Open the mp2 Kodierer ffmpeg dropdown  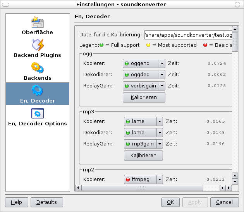pyautogui.click(x=143, y=180)
